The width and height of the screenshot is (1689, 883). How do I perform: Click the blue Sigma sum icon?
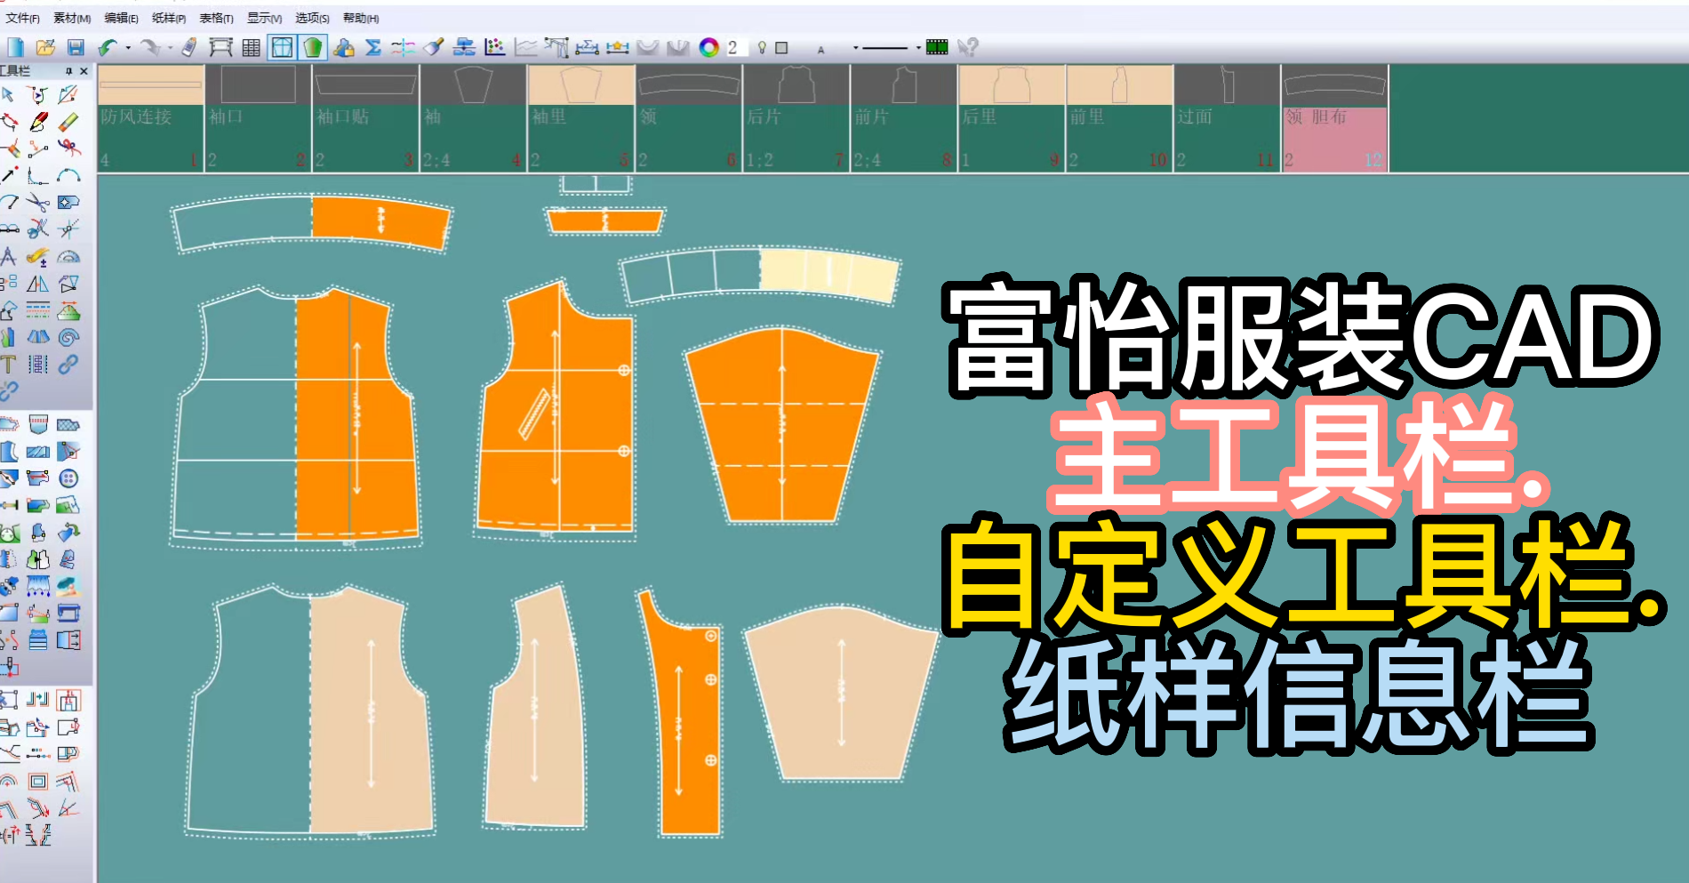(x=373, y=47)
